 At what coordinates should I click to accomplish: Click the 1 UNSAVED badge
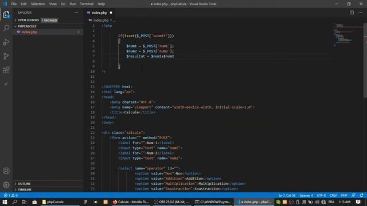click(49, 21)
